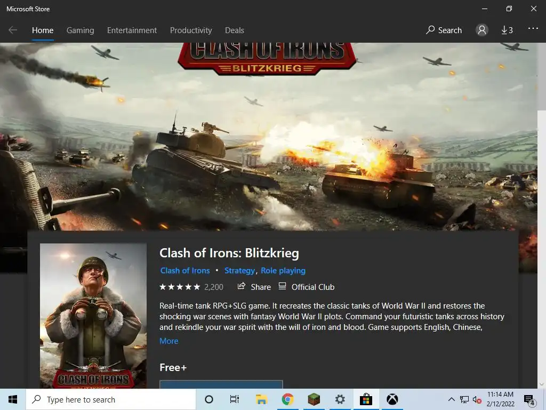This screenshot has height=410, width=546.
Task: Select Microsoft Store taskbar icon
Action: 366,399
